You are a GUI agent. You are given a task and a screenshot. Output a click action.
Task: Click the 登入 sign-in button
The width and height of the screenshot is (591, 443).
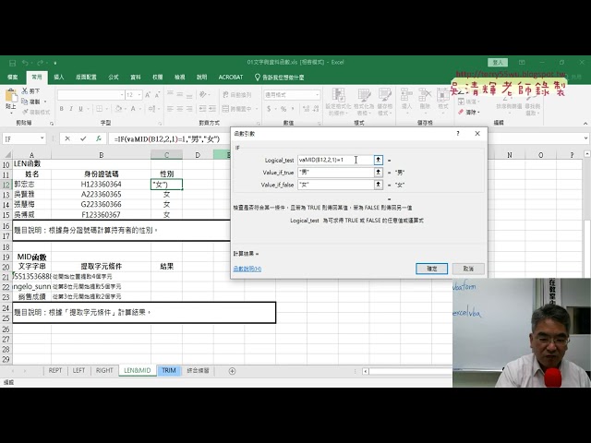click(x=498, y=63)
